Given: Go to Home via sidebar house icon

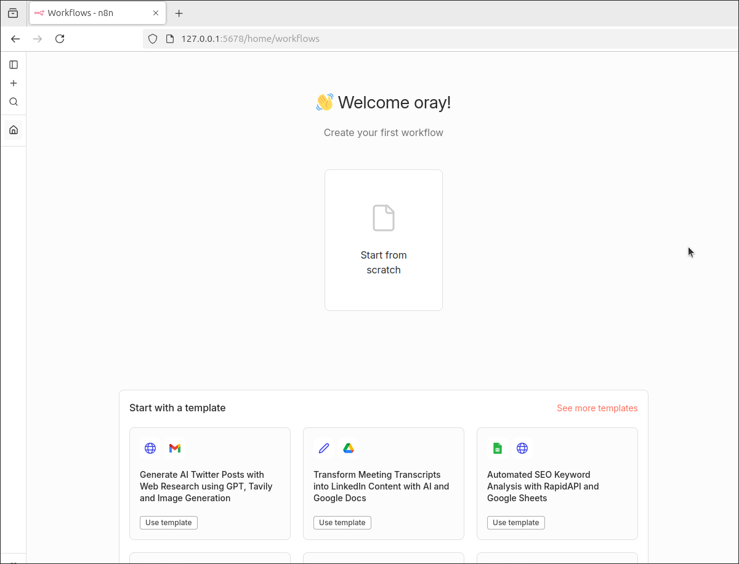Looking at the screenshot, I should (x=14, y=130).
